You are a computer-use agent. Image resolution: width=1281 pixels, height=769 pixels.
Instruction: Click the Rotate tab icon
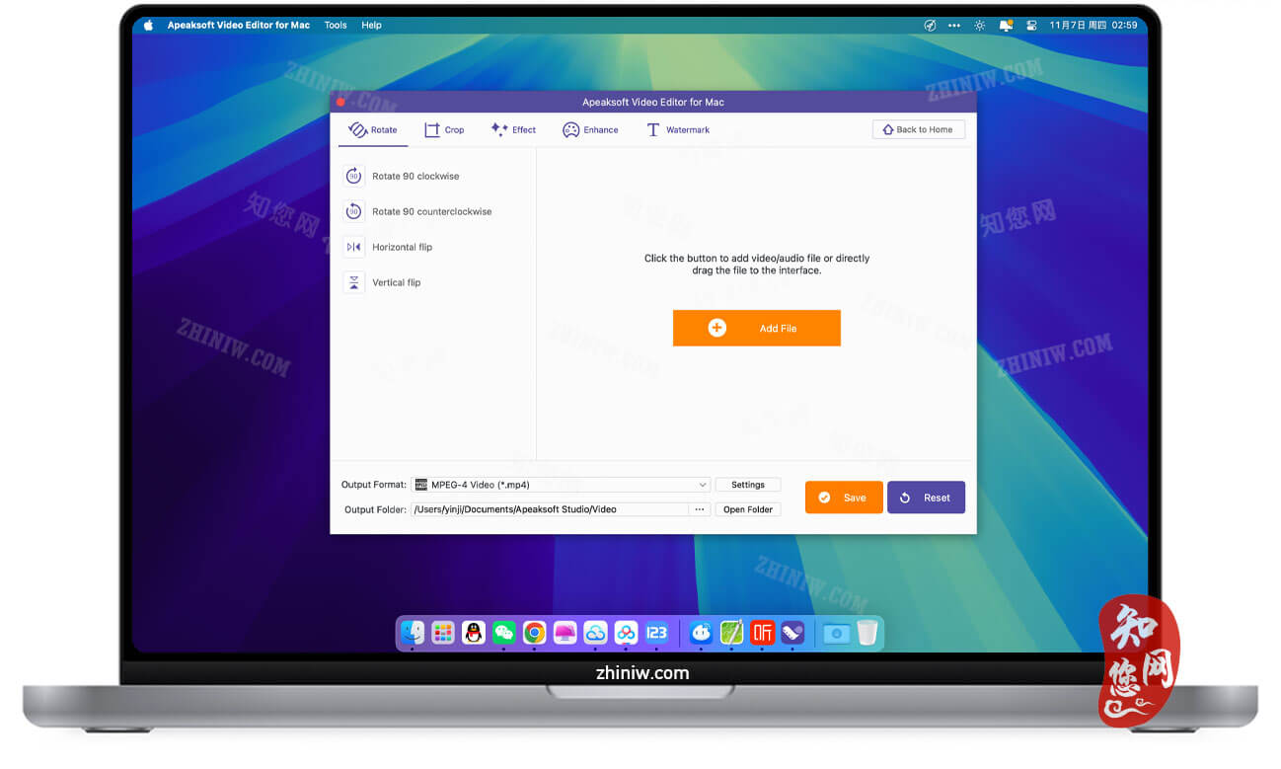tap(357, 129)
